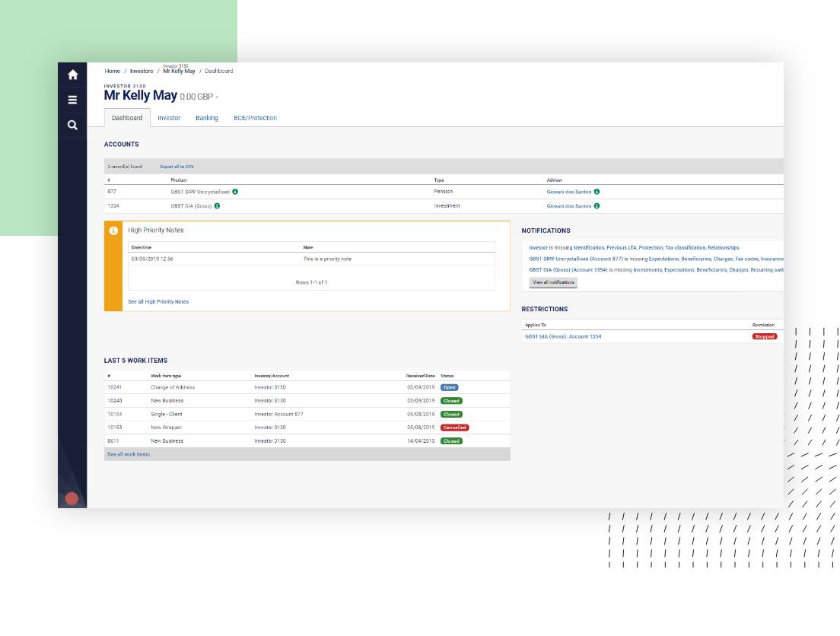The width and height of the screenshot is (840, 636).
Task: Click the search icon in the sidebar
Action: click(72, 125)
